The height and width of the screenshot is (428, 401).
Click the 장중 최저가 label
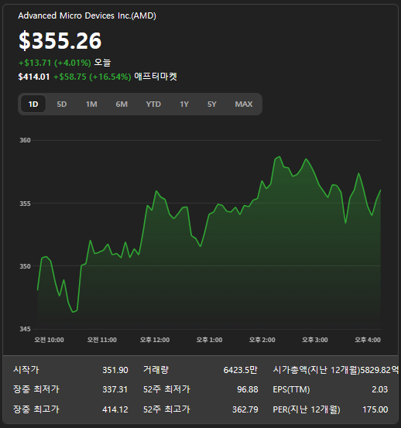36,389
